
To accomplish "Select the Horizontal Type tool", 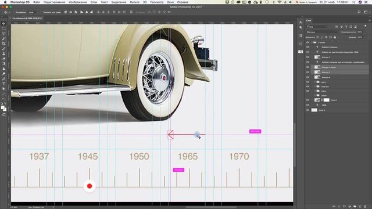I will pos(3,84).
